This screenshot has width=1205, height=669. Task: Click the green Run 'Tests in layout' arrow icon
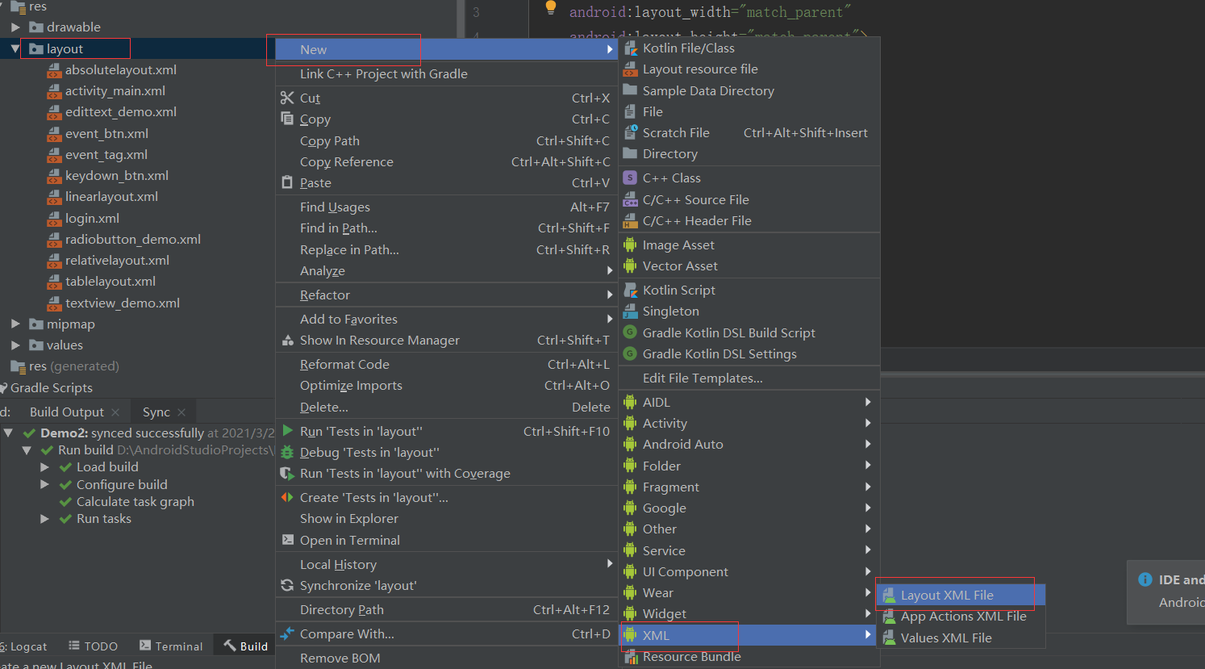[287, 431]
